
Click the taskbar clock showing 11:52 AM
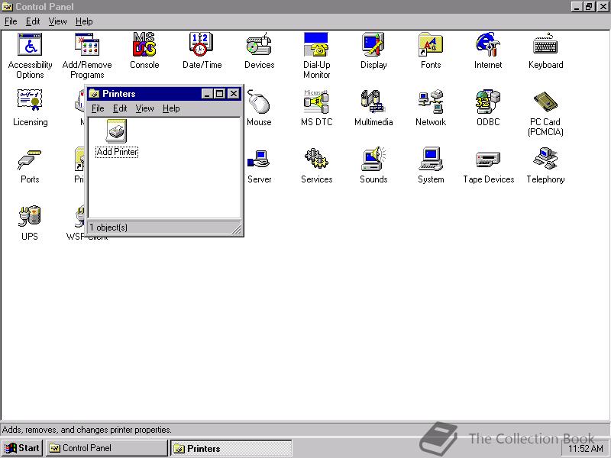585,449
